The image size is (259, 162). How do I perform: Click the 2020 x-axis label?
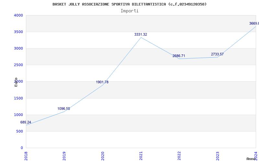tap(103, 156)
